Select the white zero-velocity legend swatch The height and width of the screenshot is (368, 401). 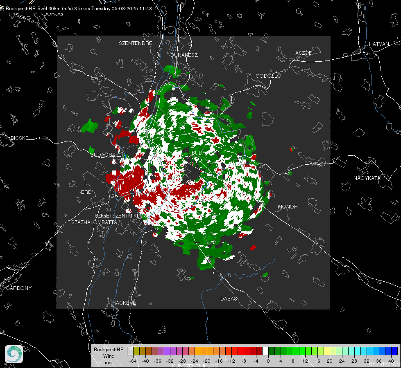265,351
